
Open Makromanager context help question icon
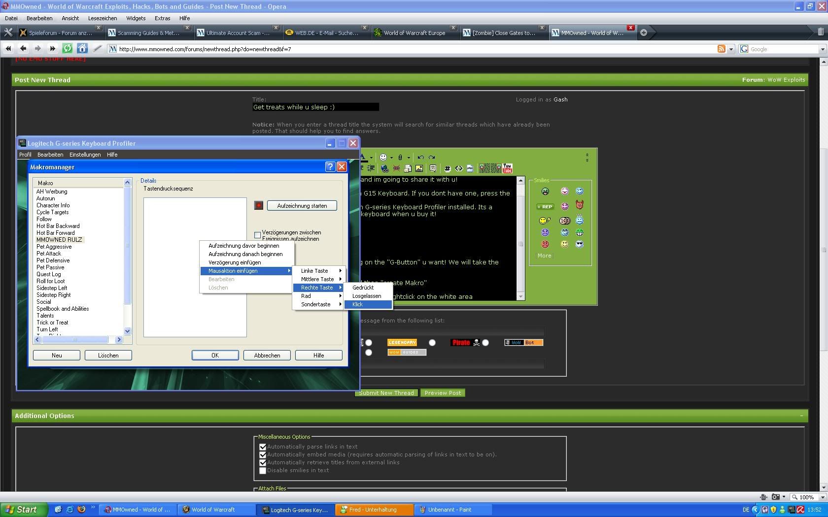pyautogui.click(x=330, y=167)
